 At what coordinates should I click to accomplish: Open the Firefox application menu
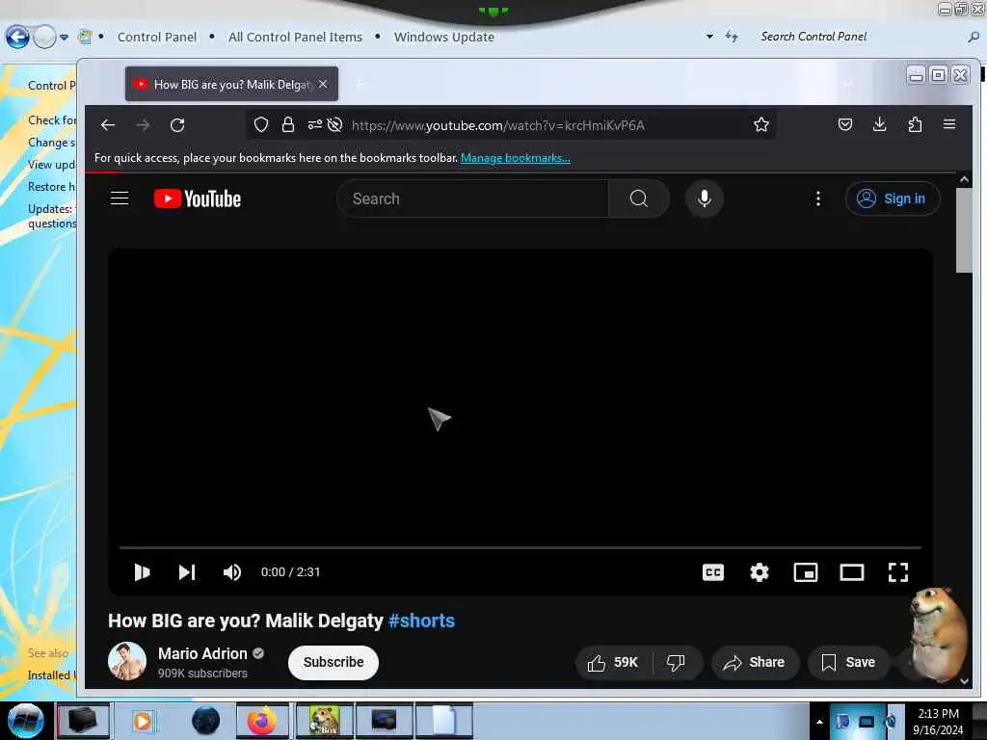coord(949,124)
